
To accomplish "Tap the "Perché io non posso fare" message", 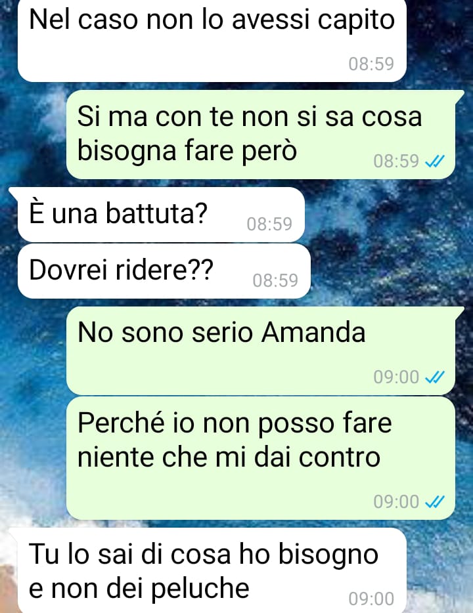I will [261, 458].
